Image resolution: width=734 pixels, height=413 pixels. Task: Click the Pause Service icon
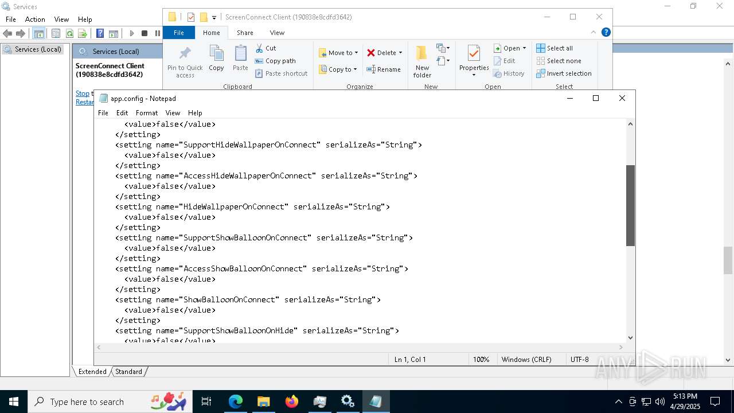(157, 33)
